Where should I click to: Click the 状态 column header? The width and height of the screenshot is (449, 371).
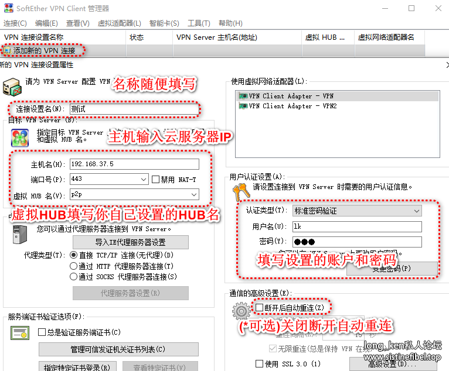pyautogui.click(x=149, y=37)
